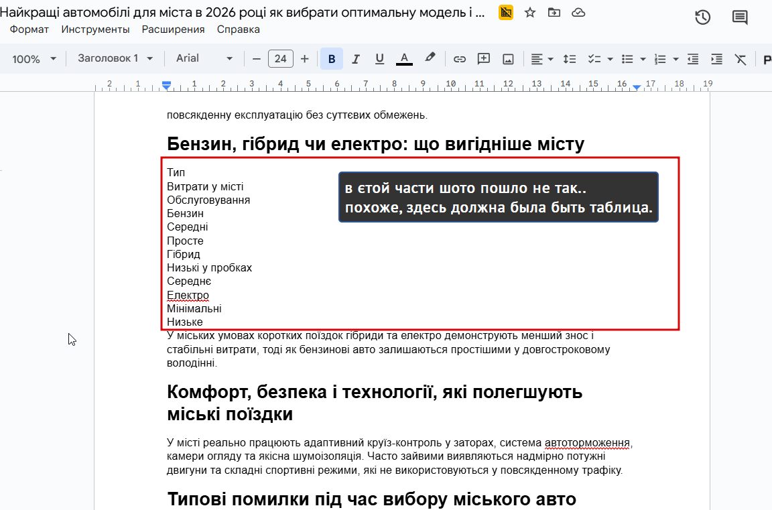772x510 pixels.
Task: Insert a link
Action: (459, 59)
